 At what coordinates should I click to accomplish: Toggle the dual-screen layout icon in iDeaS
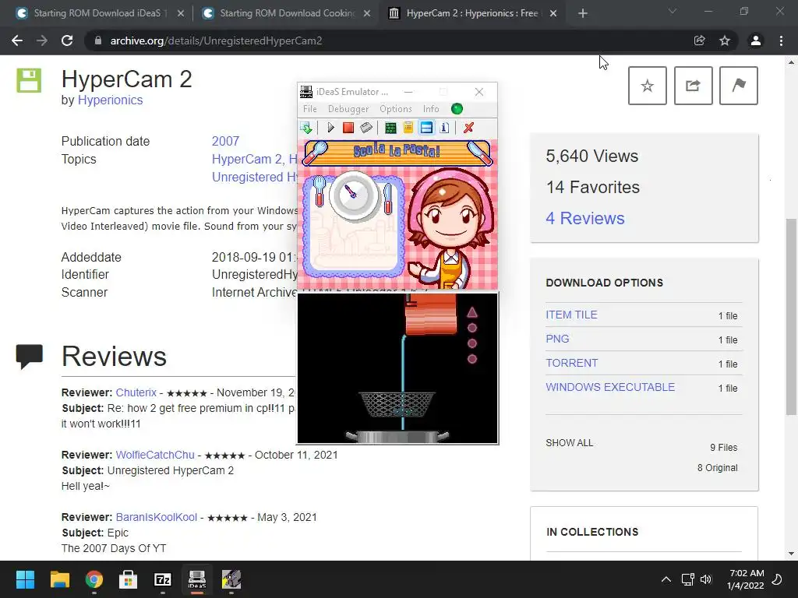pos(426,128)
